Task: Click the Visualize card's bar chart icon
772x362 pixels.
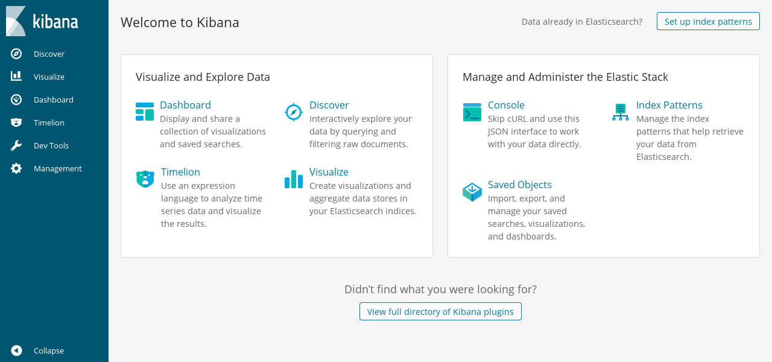Action: [x=294, y=179]
